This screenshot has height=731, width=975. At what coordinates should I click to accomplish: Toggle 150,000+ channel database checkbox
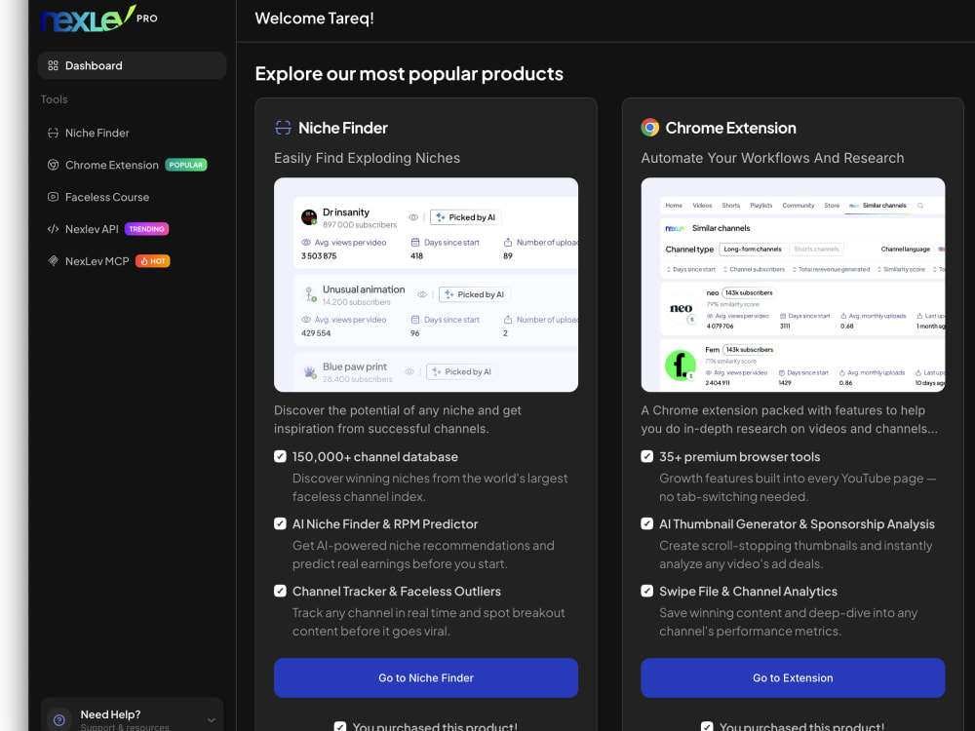click(x=281, y=457)
